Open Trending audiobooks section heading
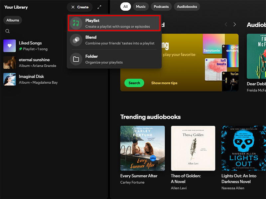Screen dimensions: 266x199 click(151, 117)
